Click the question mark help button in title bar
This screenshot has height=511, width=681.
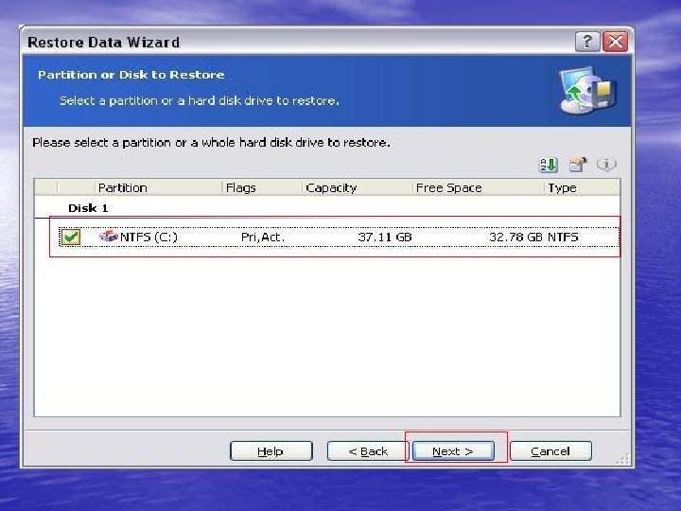[587, 42]
